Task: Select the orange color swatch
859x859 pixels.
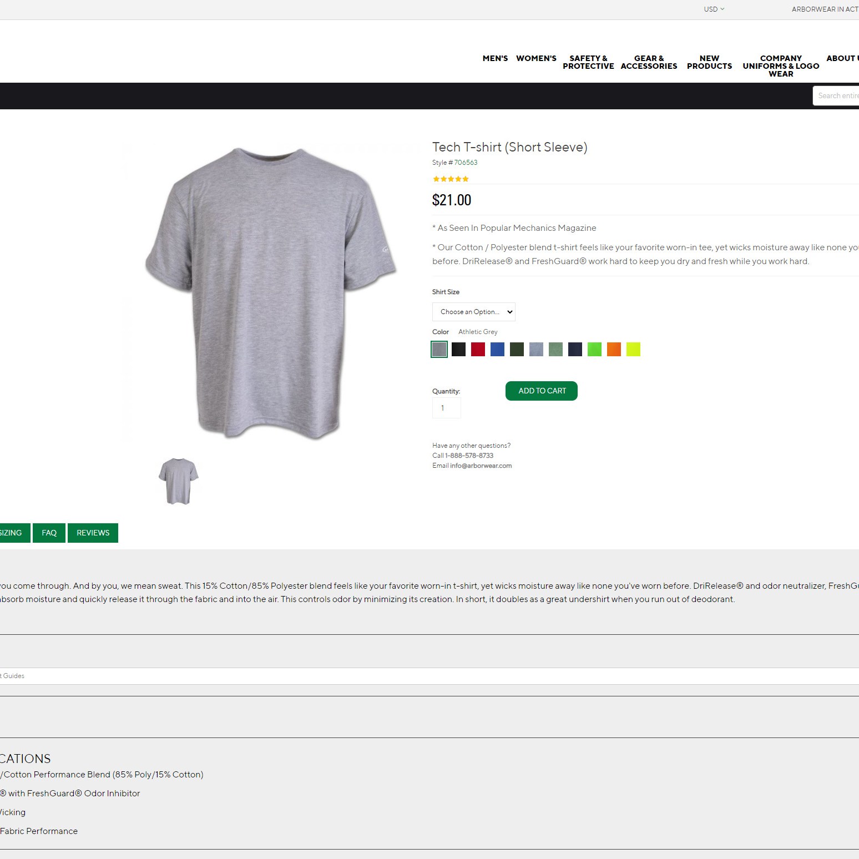Action: (x=614, y=349)
